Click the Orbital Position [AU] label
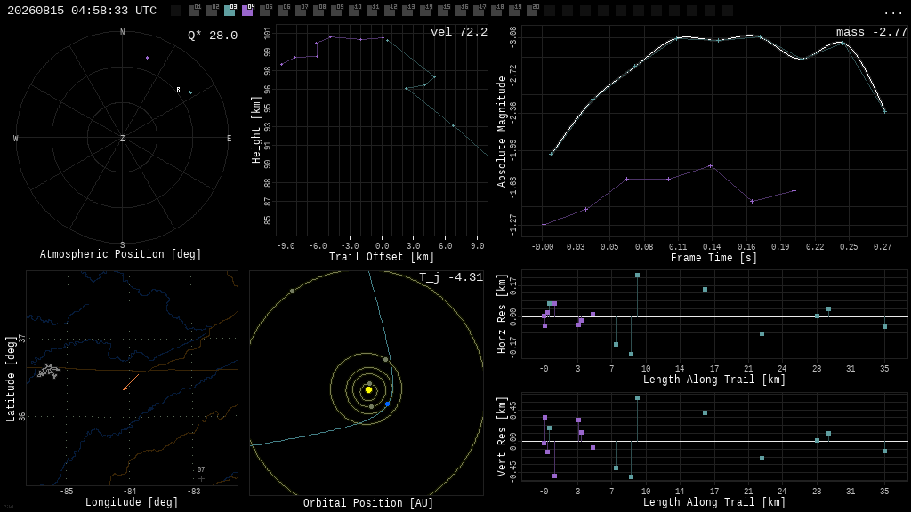The image size is (911, 512). 368,503
